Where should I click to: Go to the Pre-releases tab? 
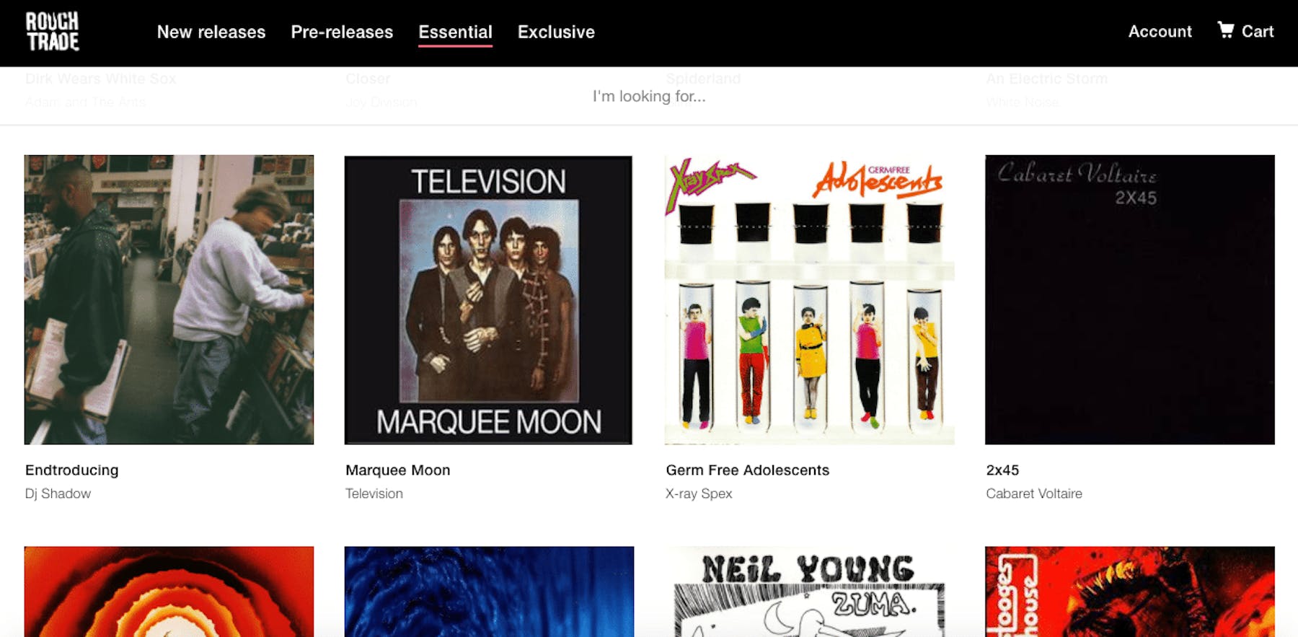pyautogui.click(x=342, y=32)
